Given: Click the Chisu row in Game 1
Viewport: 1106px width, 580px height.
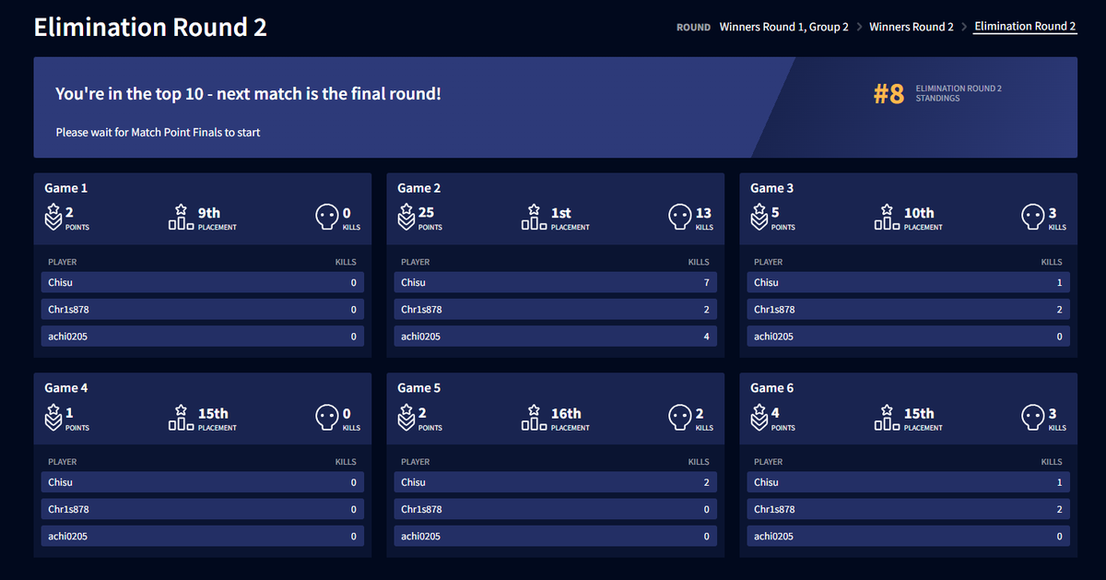Looking at the screenshot, I should (202, 282).
